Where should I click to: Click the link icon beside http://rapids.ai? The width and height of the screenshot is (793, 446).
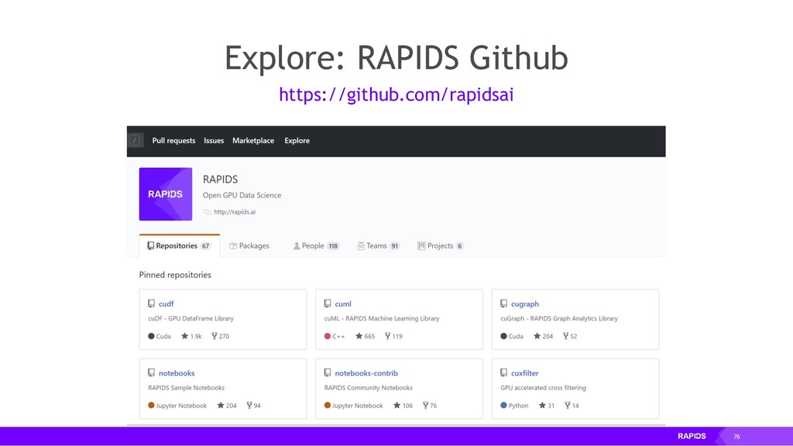coord(207,212)
